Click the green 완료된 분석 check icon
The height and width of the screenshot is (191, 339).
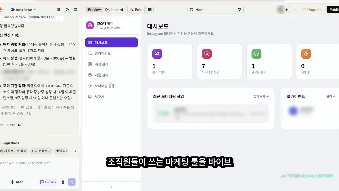[x=256, y=54]
